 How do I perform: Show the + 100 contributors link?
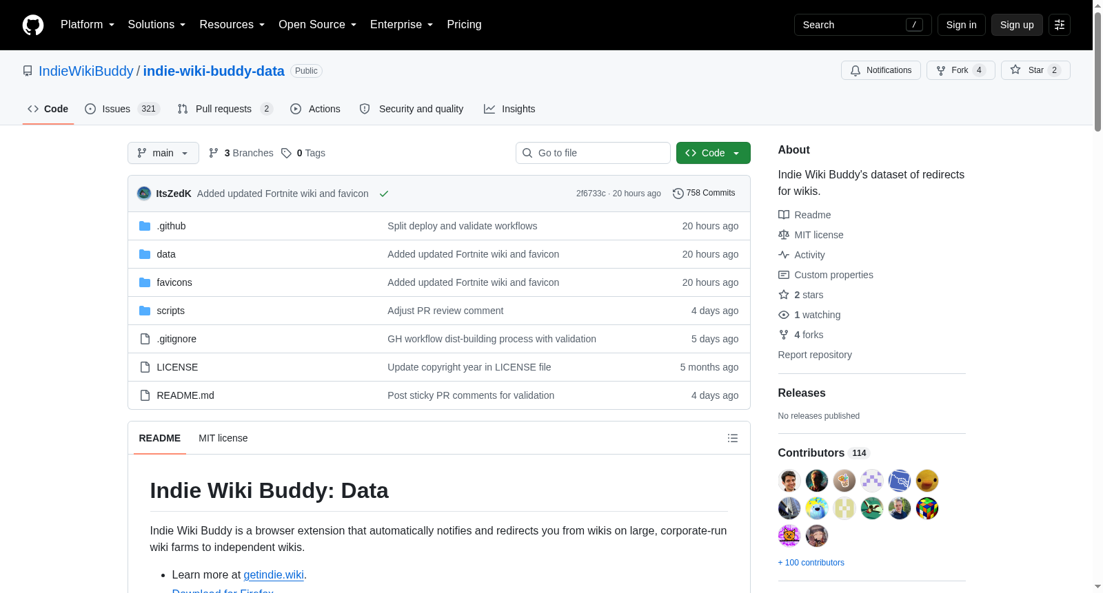pos(811,563)
